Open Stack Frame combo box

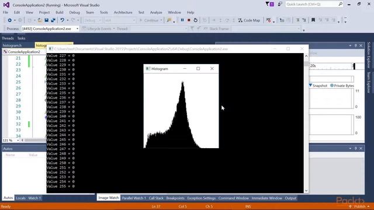pyautogui.click(x=265, y=29)
